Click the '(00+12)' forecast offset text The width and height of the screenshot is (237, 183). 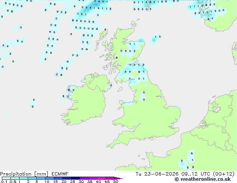224,174
